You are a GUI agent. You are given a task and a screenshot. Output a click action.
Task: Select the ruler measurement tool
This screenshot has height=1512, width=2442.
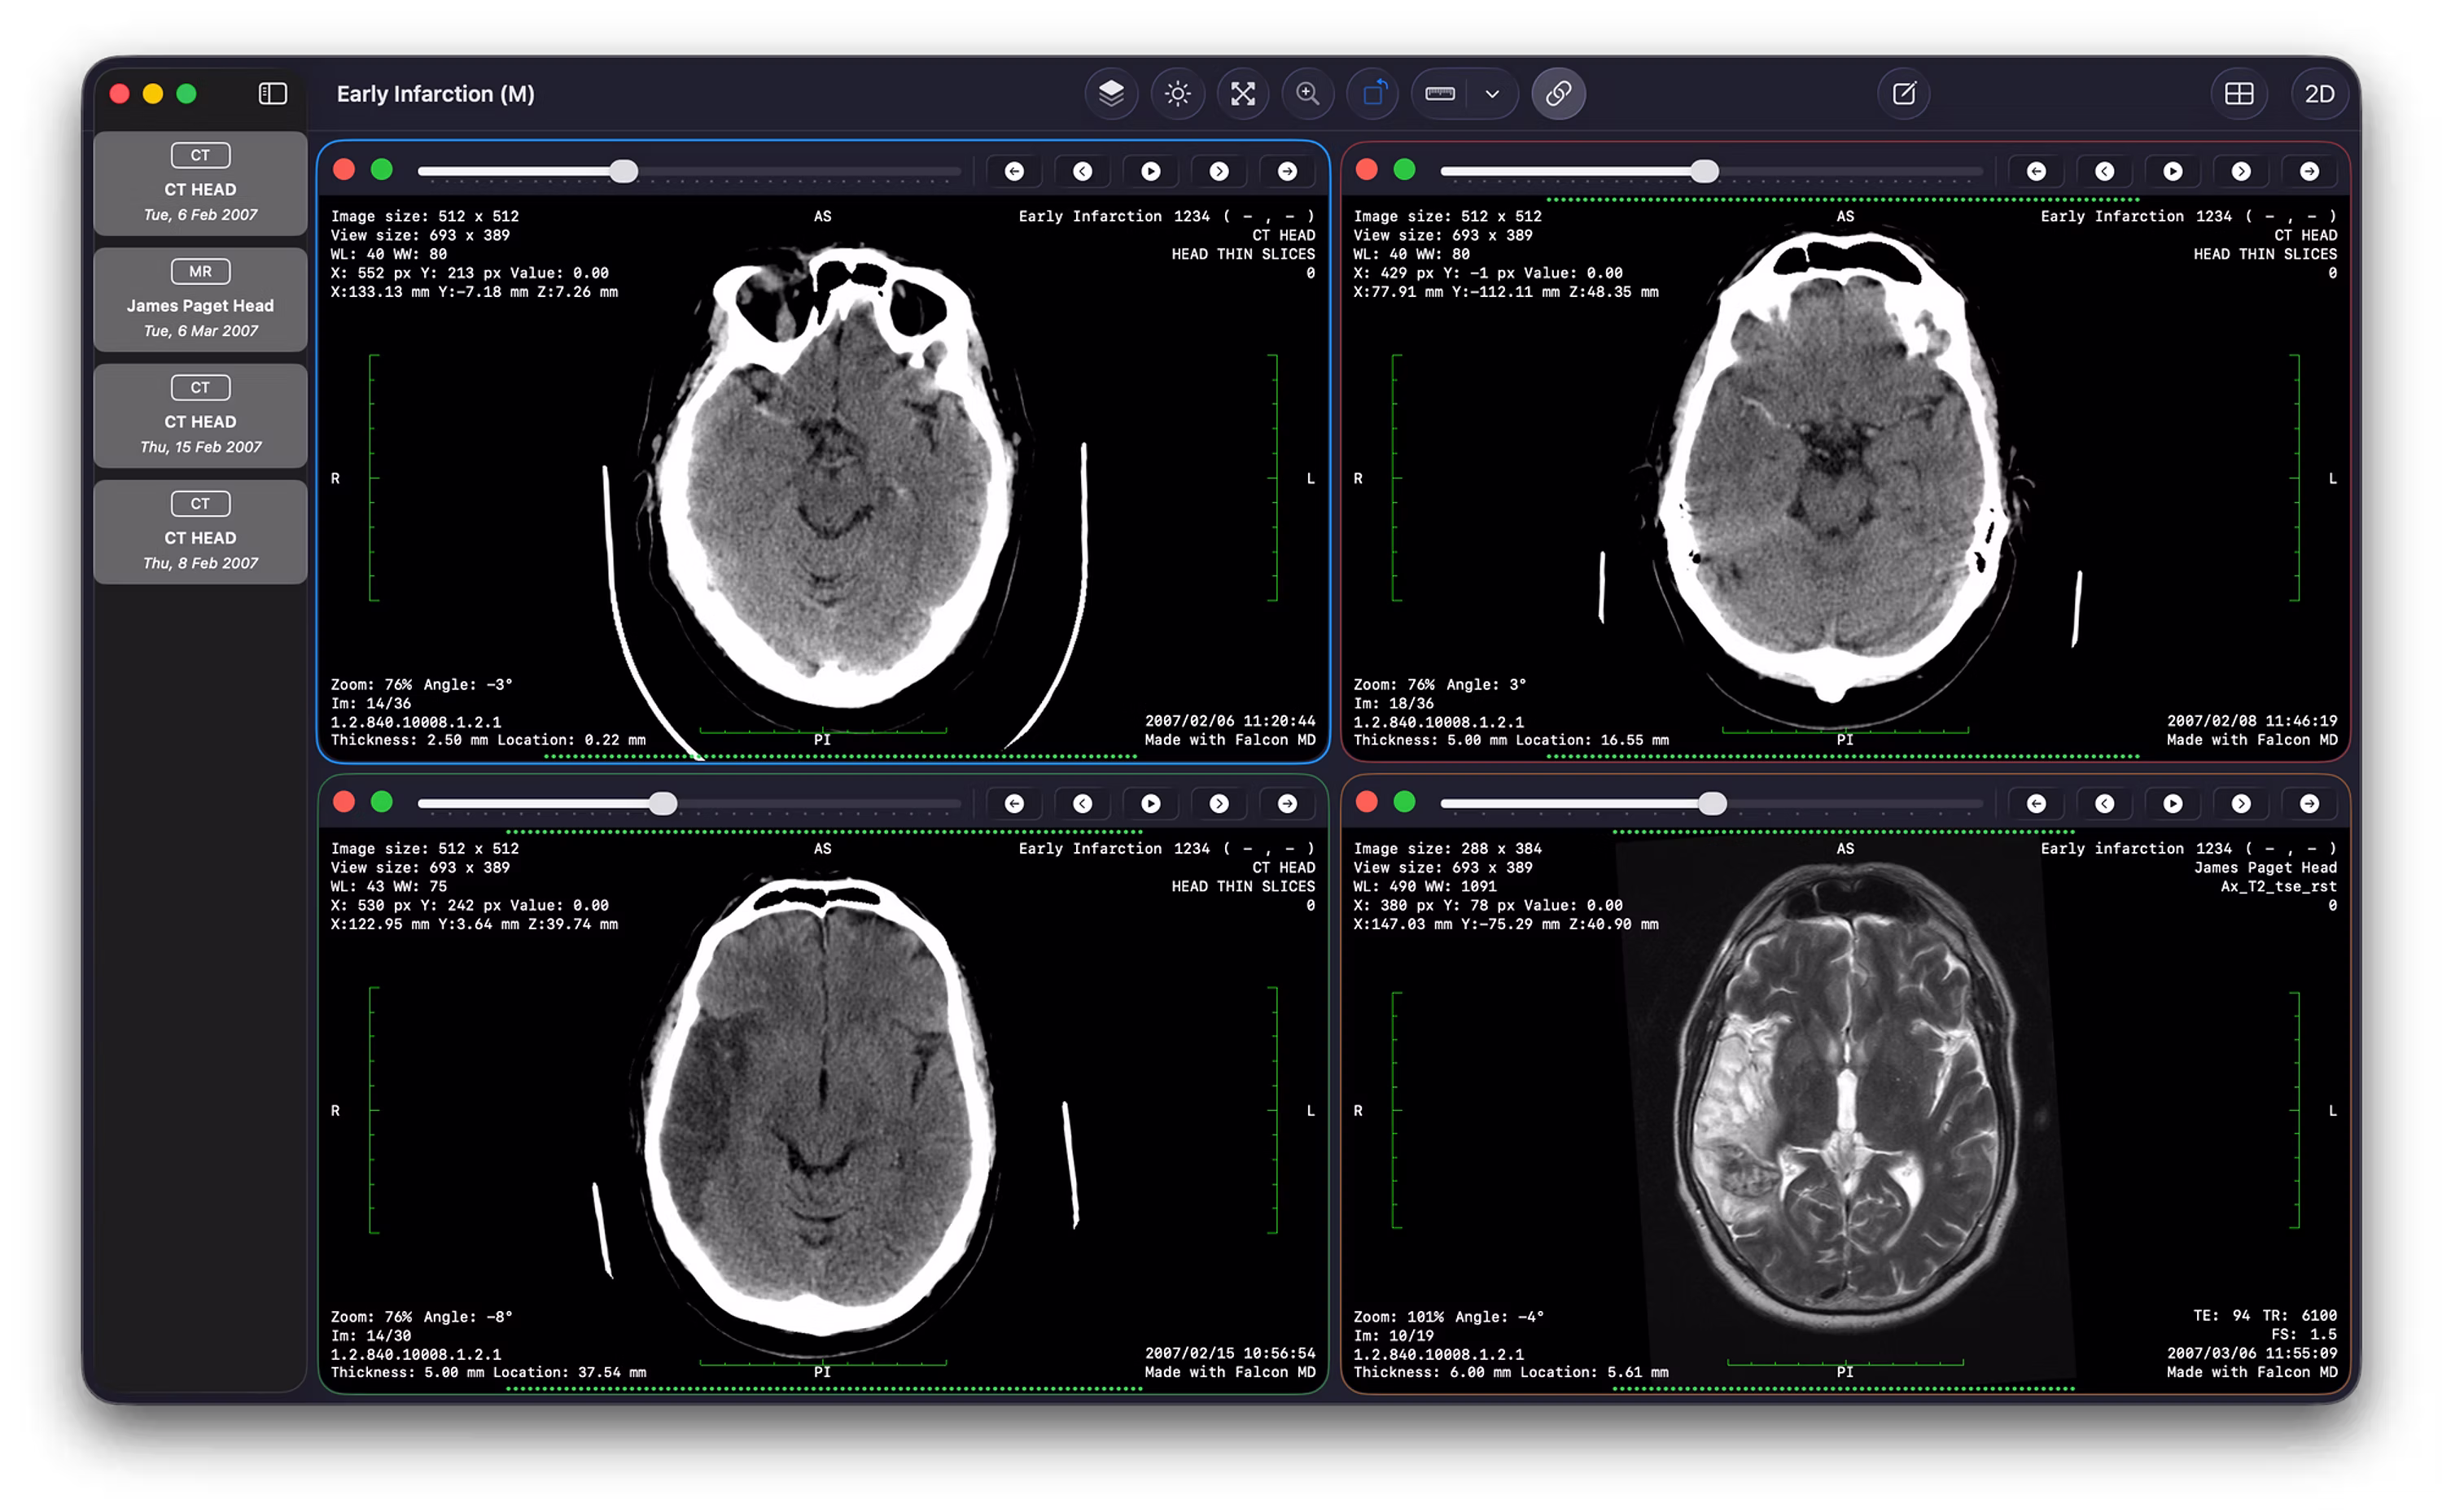pyautogui.click(x=1440, y=94)
